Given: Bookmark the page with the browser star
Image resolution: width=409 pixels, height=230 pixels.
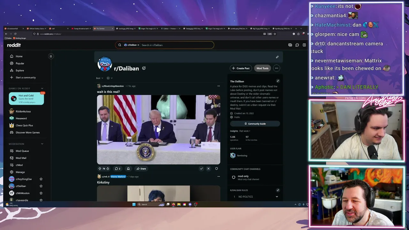Looking at the screenshot, I should pos(275,34).
